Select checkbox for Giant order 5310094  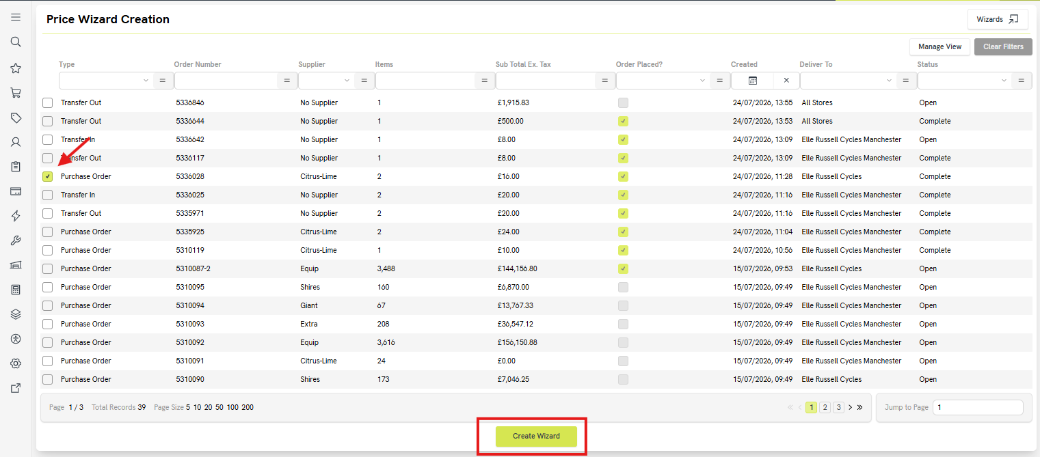(47, 305)
